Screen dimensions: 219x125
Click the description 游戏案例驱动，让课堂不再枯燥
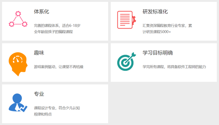tap(59, 67)
